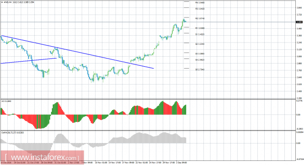This screenshot has width=304, height=165.
Task: Click the 3.000 price axis value
Action: coord(299,56)
